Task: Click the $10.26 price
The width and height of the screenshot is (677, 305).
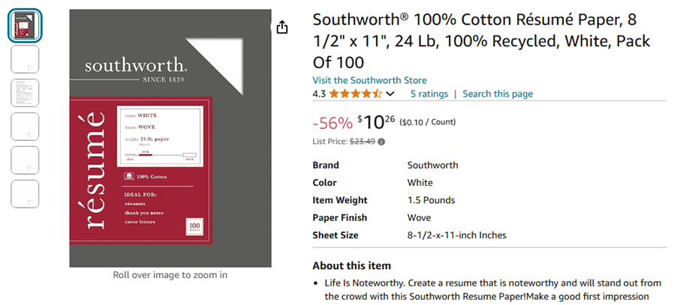Action: tap(376, 122)
